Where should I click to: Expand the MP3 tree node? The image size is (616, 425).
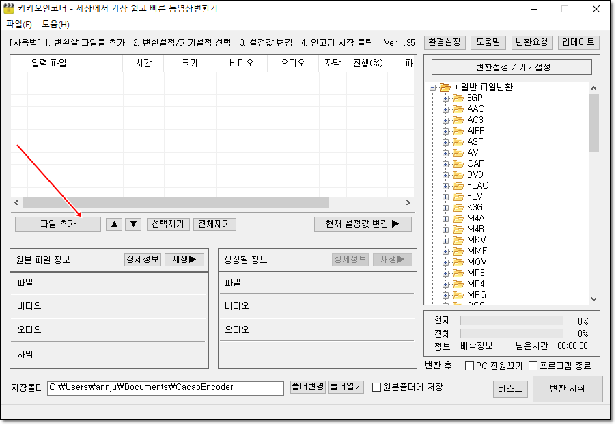pyautogui.click(x=445, y=273)
